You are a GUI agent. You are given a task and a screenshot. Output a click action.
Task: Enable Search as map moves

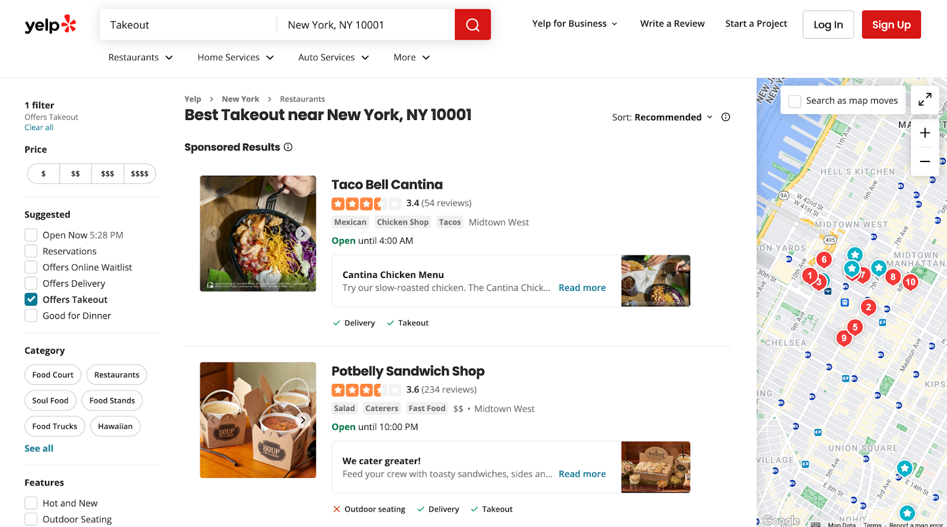(795, 101)
